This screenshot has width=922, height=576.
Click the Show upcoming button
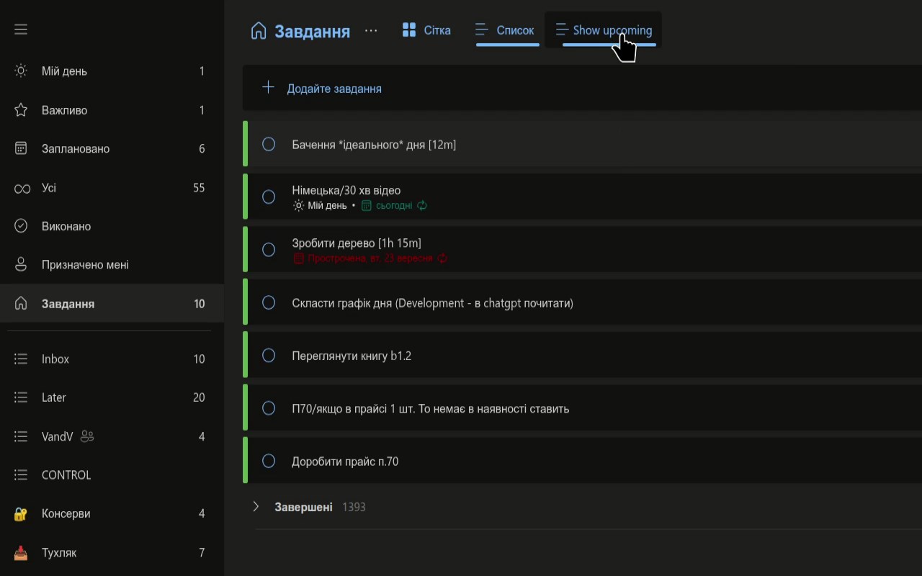[604, 30]
